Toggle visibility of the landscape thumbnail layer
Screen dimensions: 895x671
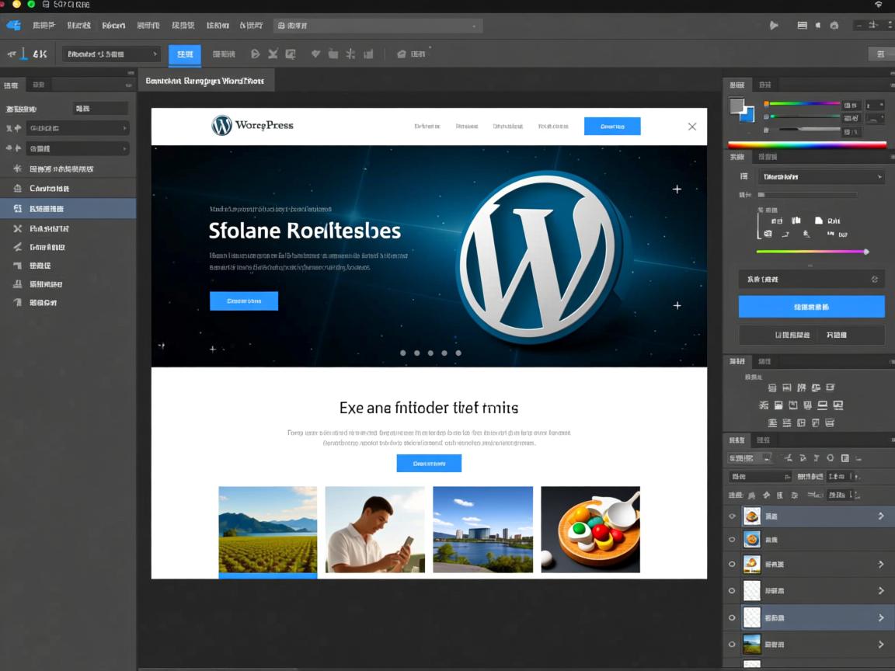click(x=731, y=644)
